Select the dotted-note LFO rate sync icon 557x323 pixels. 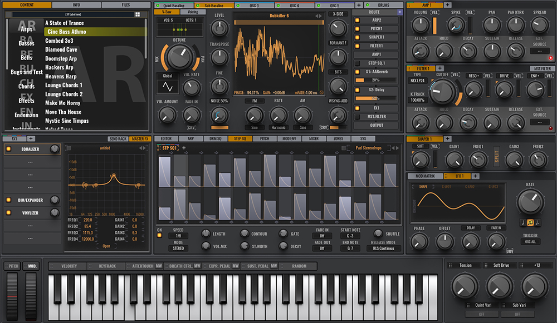[x=538, y=223]
